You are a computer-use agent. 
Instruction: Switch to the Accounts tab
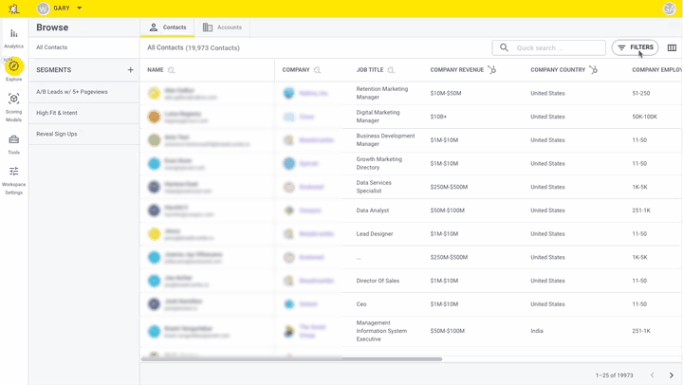222,27
